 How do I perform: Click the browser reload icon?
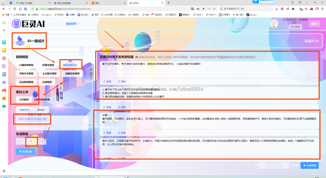click(15, 9)
